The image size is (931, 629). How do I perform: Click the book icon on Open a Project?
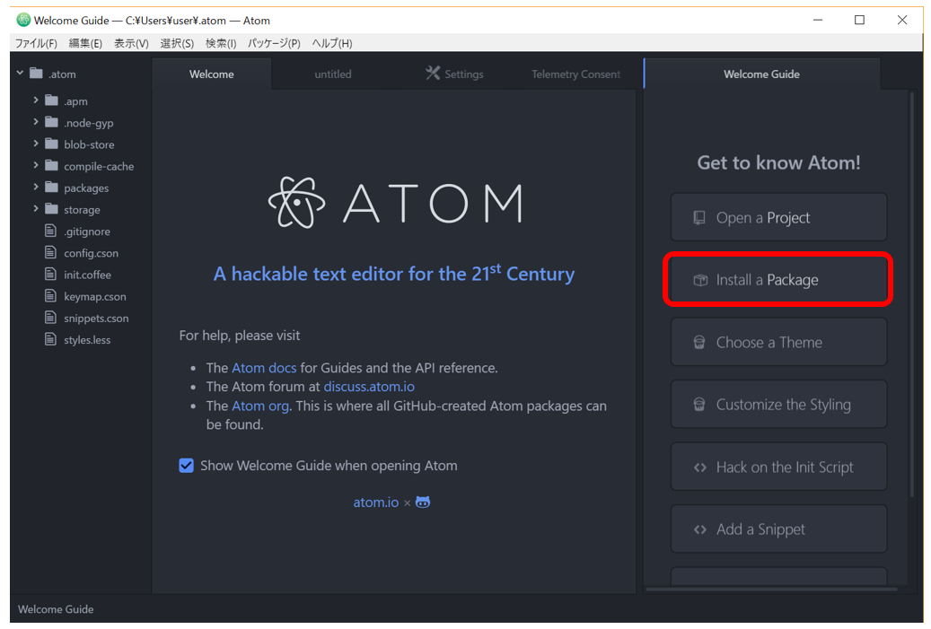tap(699, 218)
